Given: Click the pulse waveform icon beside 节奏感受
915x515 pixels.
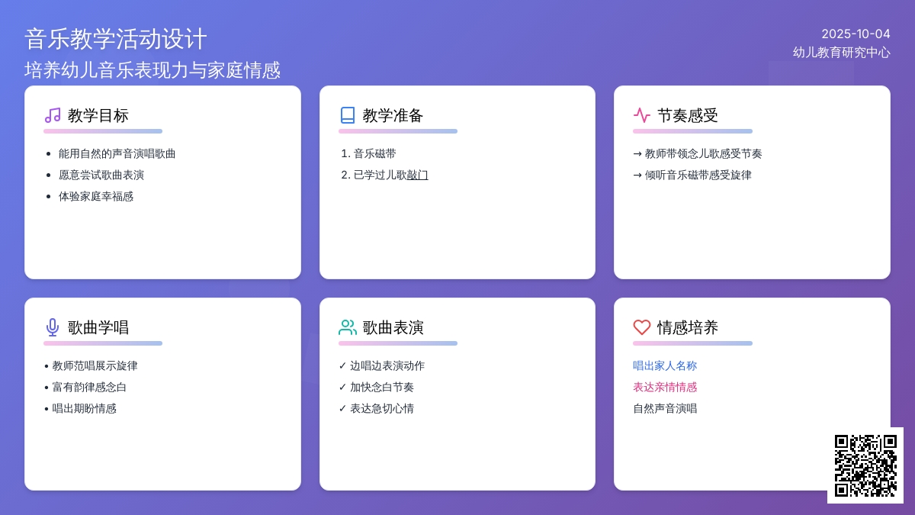Looking at the screenshot, I should point(642,115).
